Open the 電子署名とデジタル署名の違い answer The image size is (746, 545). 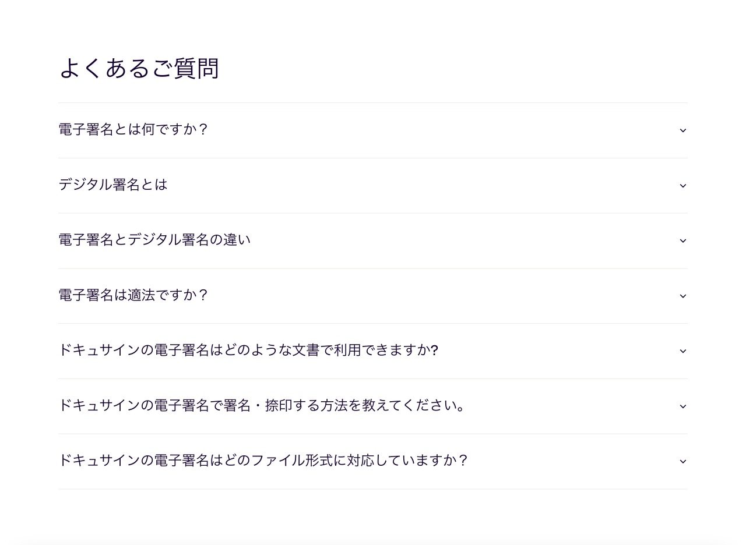click(154, 240)
